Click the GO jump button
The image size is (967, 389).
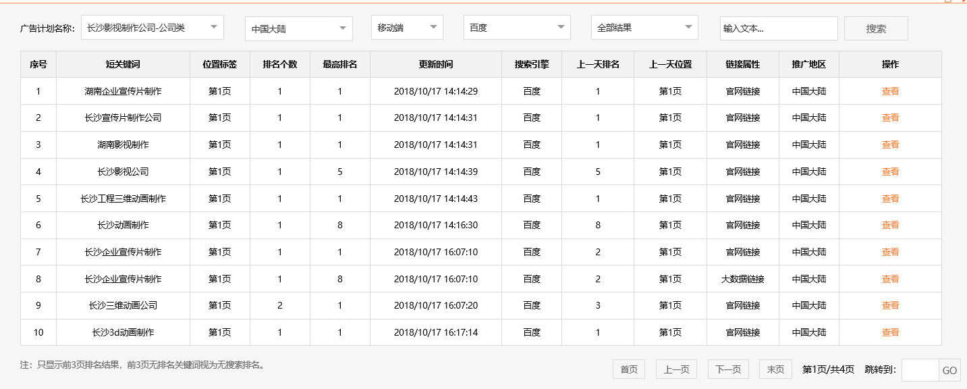(949, 370)
